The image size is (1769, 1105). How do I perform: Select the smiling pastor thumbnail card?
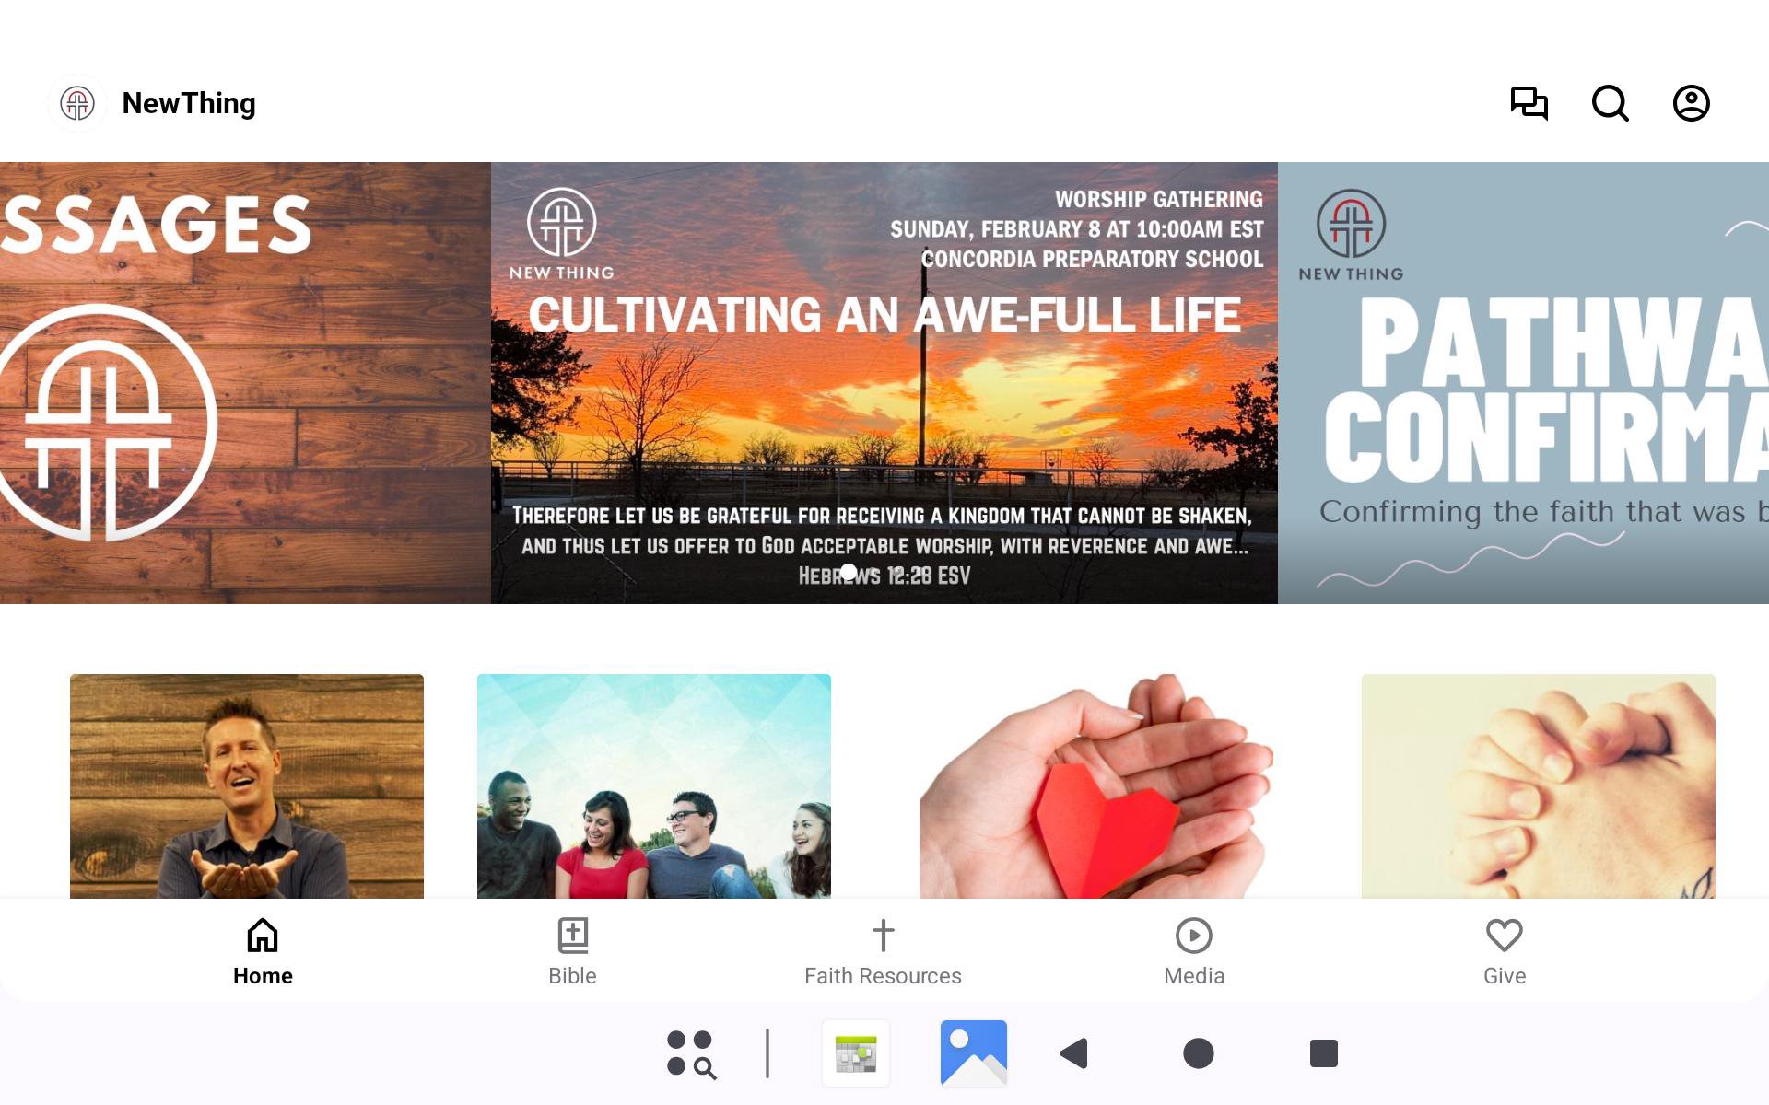[x=247, y=786]
